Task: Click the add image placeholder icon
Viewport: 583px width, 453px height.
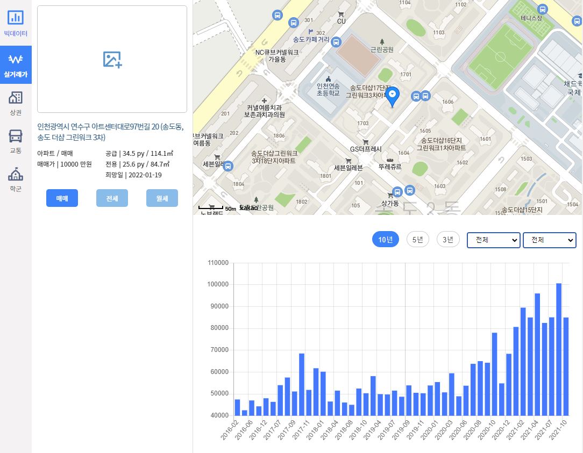Action: [112, 59]
